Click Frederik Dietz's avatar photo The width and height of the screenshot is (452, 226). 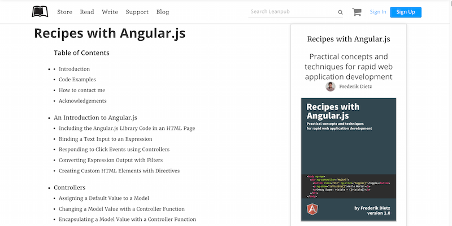coord(331,86)
